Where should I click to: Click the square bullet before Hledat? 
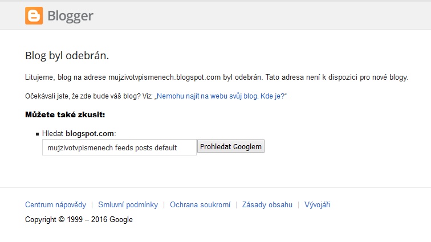pos(37,134)
